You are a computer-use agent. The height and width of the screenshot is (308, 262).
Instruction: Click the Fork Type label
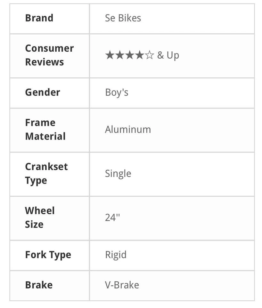click(48, 255)
